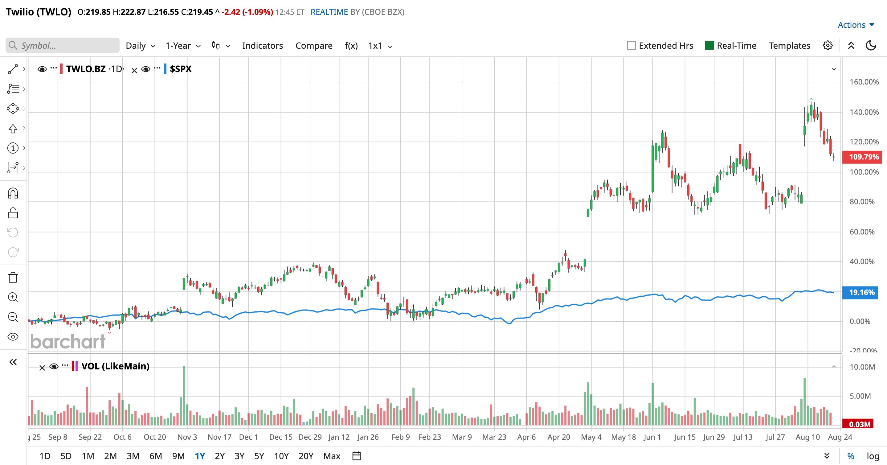Screen dimensions: 887x465
Task: Toggle the magnet snap tool
Action: coord(13,193)
